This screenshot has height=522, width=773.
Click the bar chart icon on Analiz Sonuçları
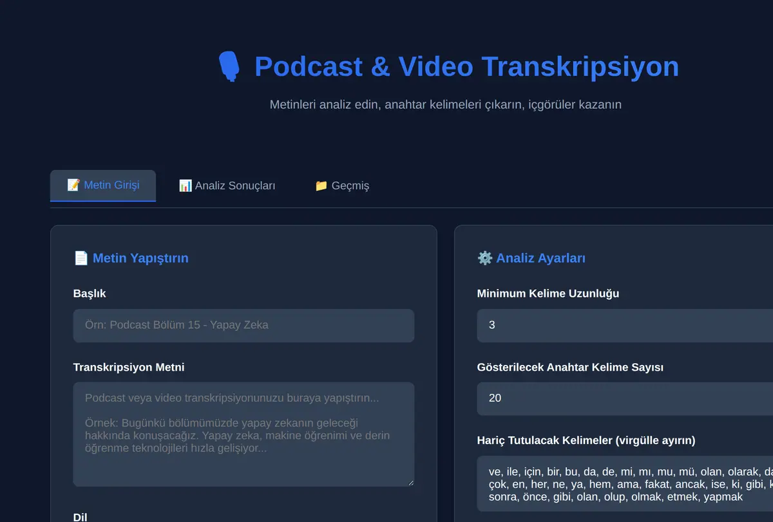click(186, 185)
